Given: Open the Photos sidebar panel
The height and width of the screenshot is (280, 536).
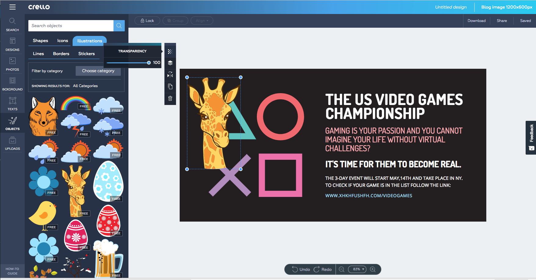Looking at the screenshot, I should click(13, 64).
